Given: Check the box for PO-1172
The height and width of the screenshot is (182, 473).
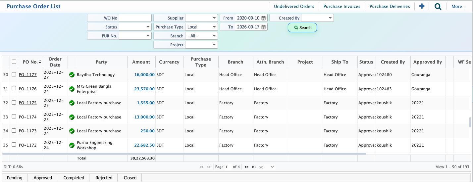Looking at the screenshot, I should [14, 145].
